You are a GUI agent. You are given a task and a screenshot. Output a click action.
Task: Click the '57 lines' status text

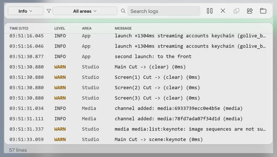point(18,150)
